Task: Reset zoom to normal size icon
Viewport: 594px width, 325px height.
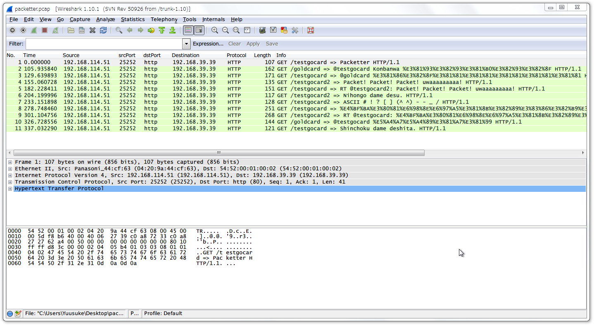Action: pyautogui.click(x=236, y=30)
